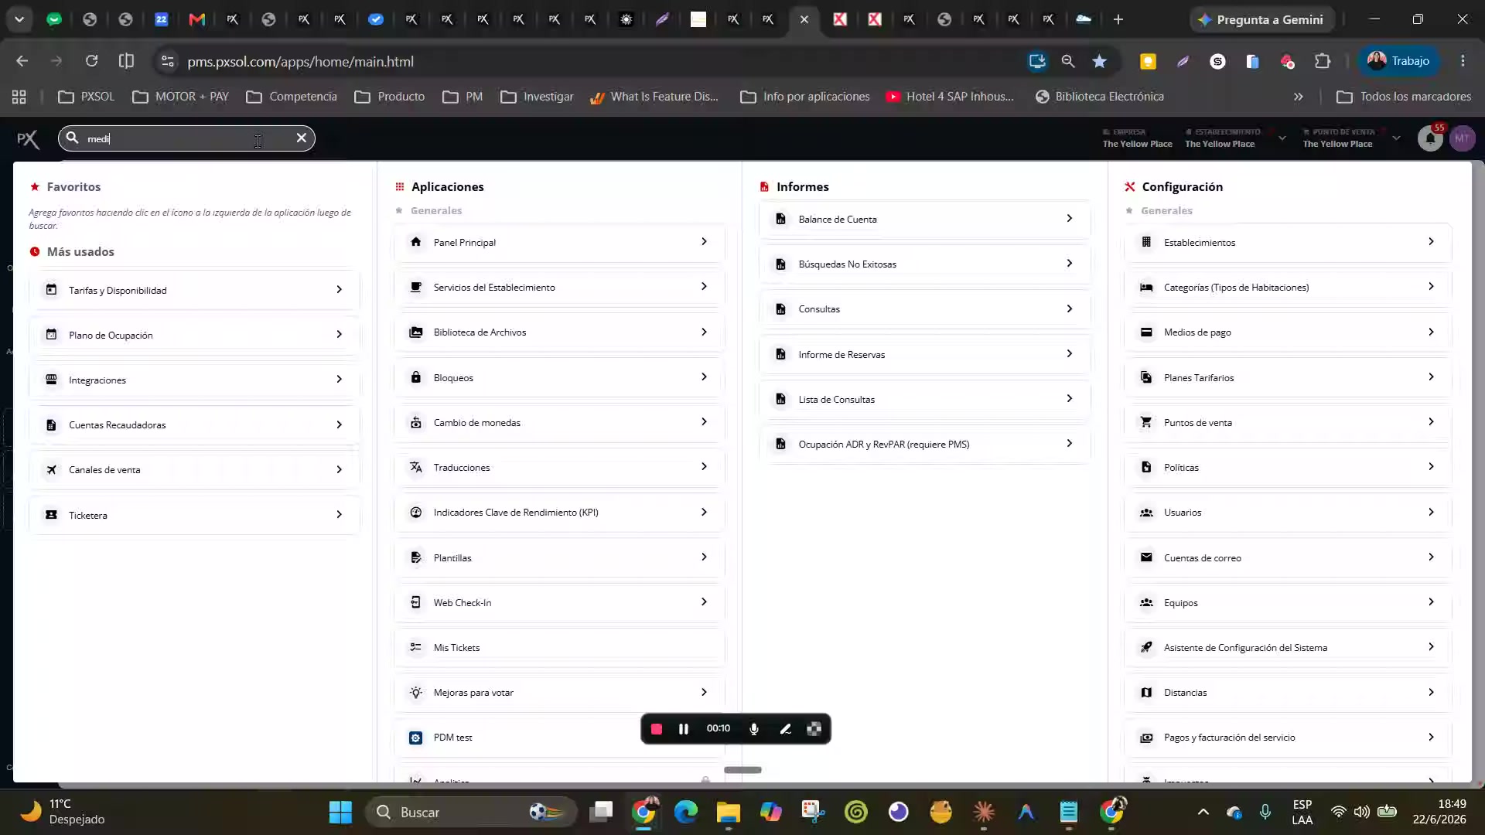Click the Medios de pago card icon

click(x=1146, y=332)
